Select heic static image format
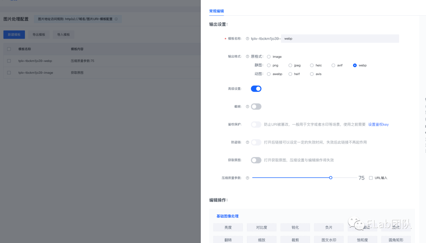The height and width of the screenshot is (243, 426). pyautogui.click(x=312, y=65)
